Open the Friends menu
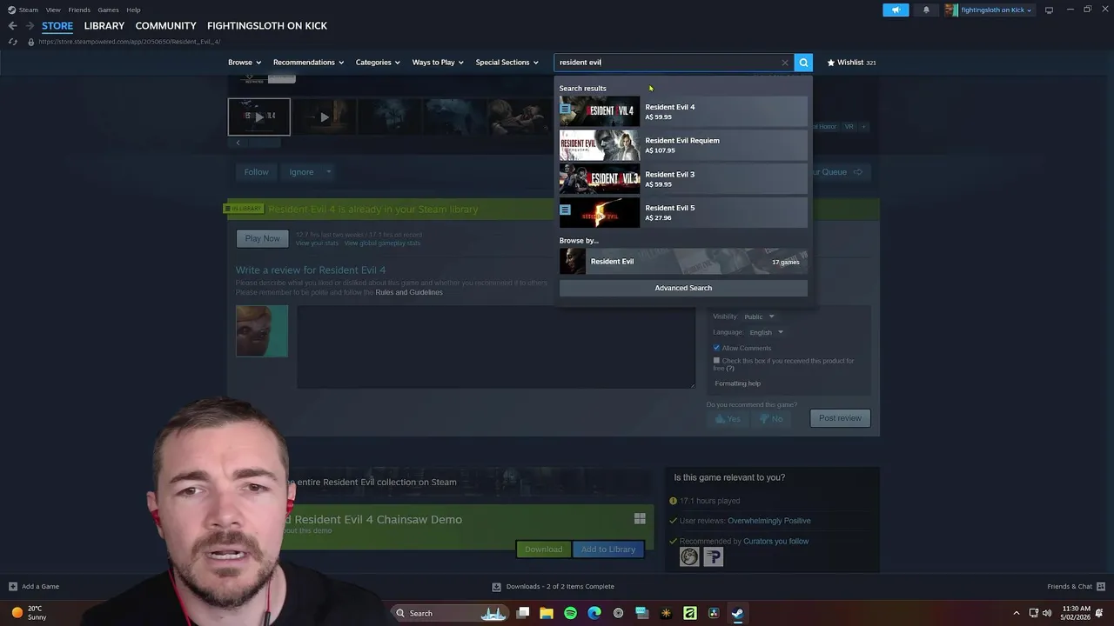1114x626 pixels. pyautogui.click(x=79, y=10)
